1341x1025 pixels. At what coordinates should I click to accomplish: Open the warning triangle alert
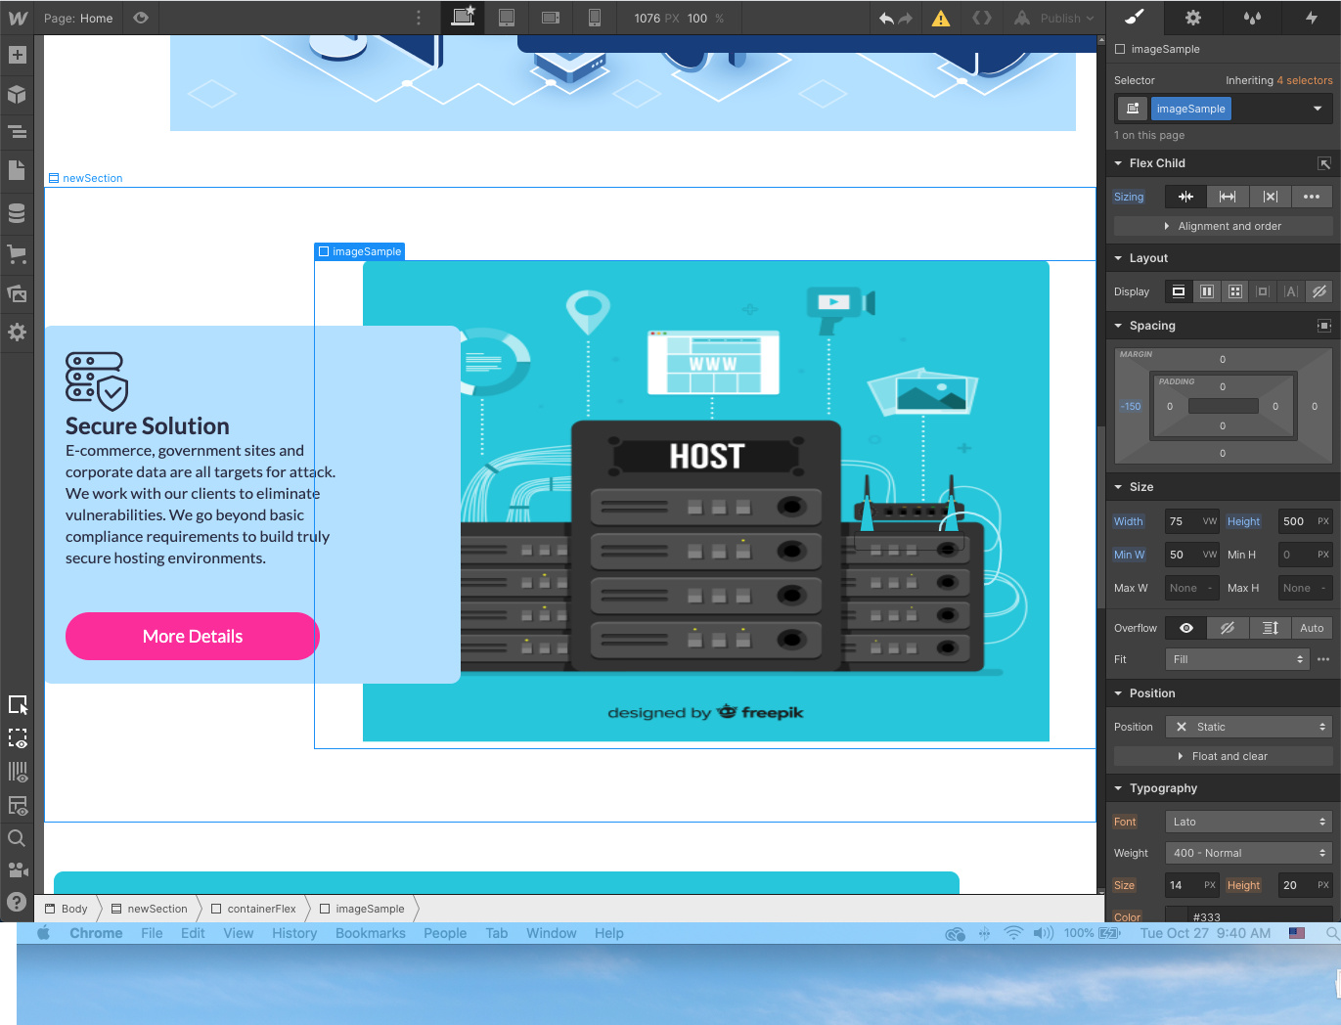941,18
